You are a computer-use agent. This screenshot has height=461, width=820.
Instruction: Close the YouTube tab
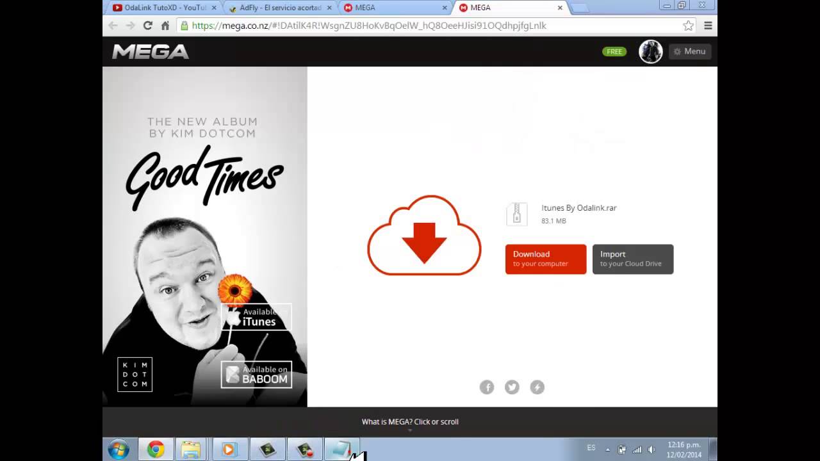coord(214,8)
